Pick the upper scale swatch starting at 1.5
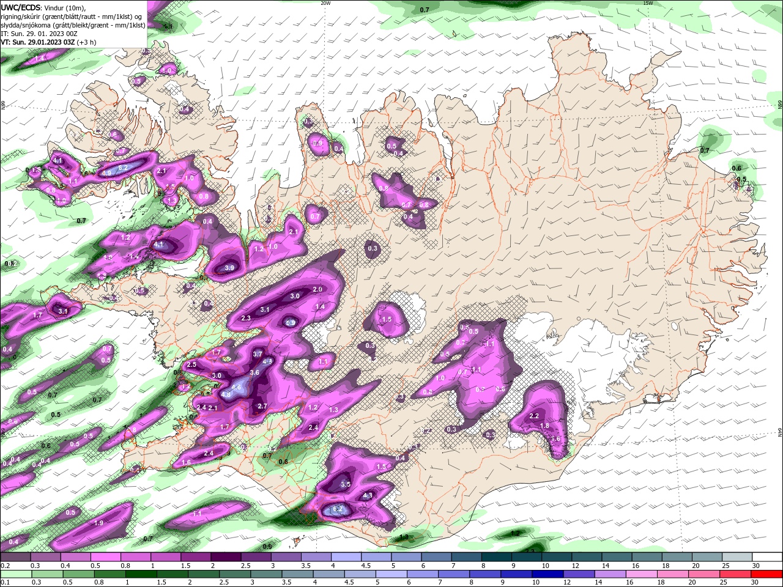The width and height of the screenshot is (783, 587). pyautogui.click(x=195, y=557)
